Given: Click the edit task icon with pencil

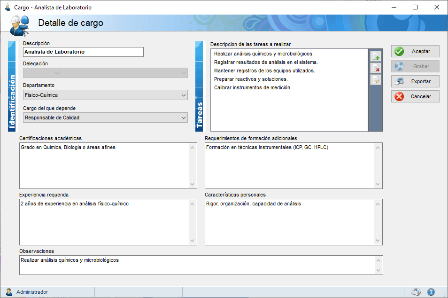Looking at the screenshot, I should pos(375,79).
